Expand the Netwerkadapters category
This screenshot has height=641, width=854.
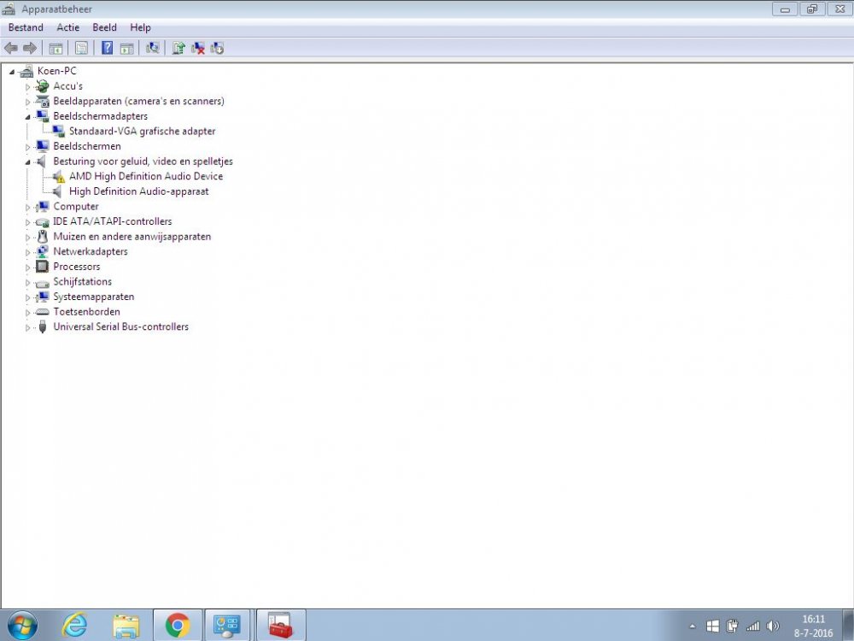[28, 252]
